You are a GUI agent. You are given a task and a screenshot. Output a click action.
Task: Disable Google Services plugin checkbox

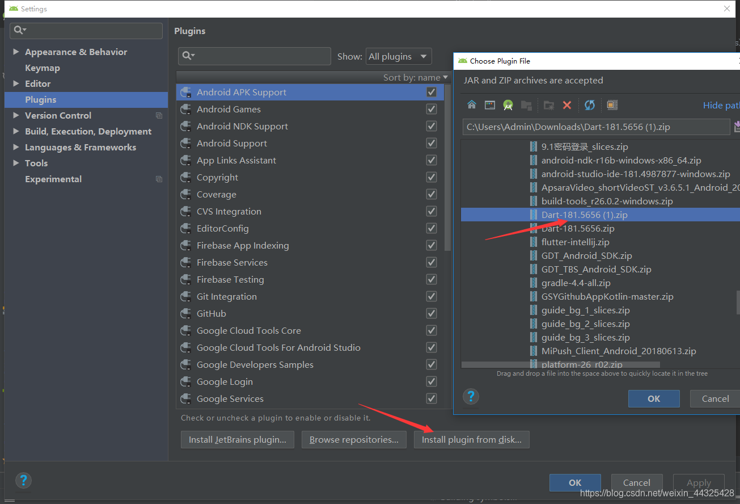[432, 398]
